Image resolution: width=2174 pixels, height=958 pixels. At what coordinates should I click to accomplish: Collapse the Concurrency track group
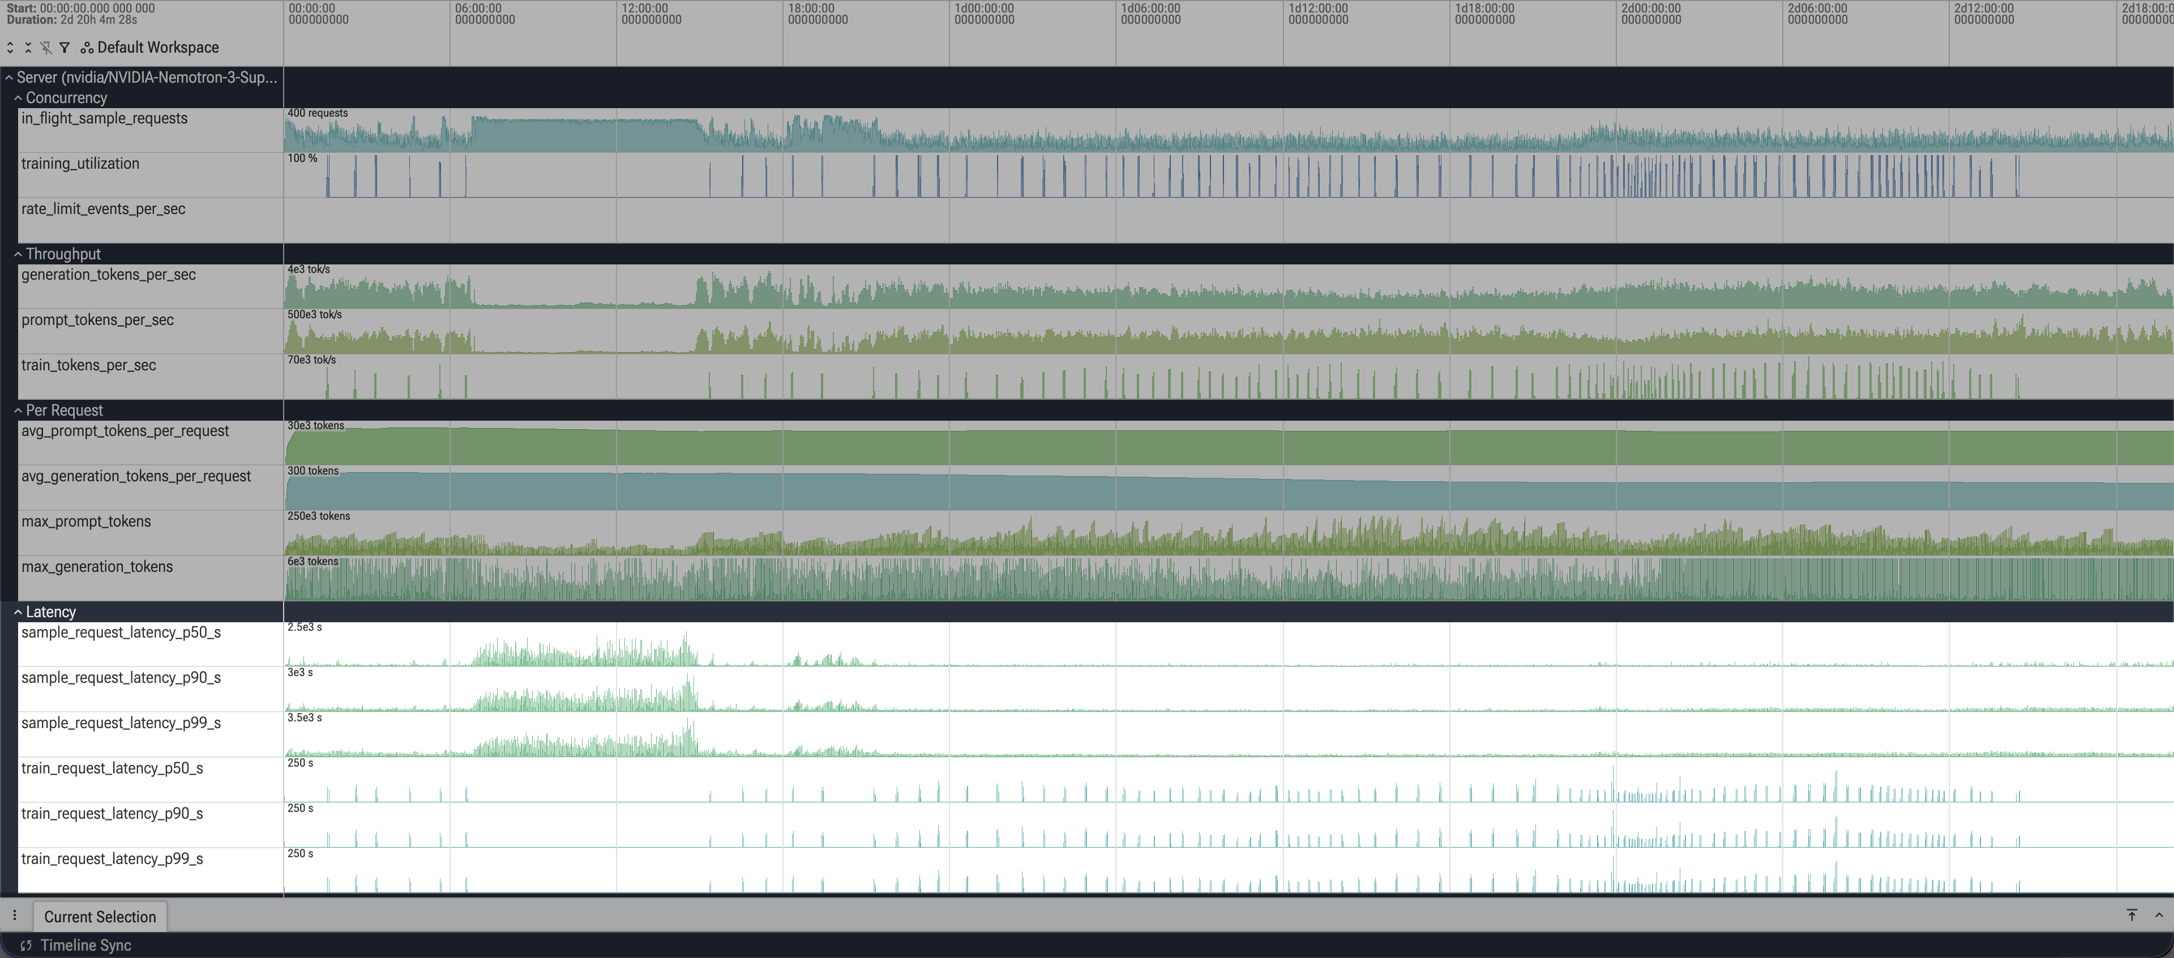(18, 98)
